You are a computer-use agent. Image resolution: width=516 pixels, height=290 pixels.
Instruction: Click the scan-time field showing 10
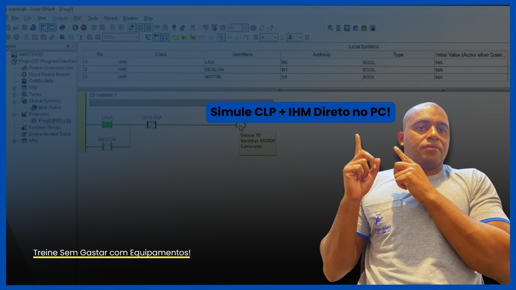pos(235,28)
